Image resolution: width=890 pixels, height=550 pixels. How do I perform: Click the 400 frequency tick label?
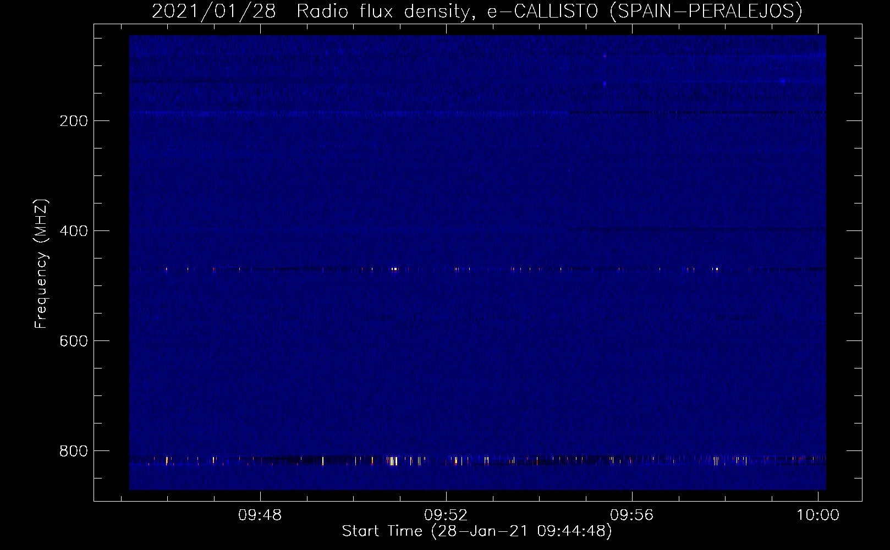click(x=73, y=231)
